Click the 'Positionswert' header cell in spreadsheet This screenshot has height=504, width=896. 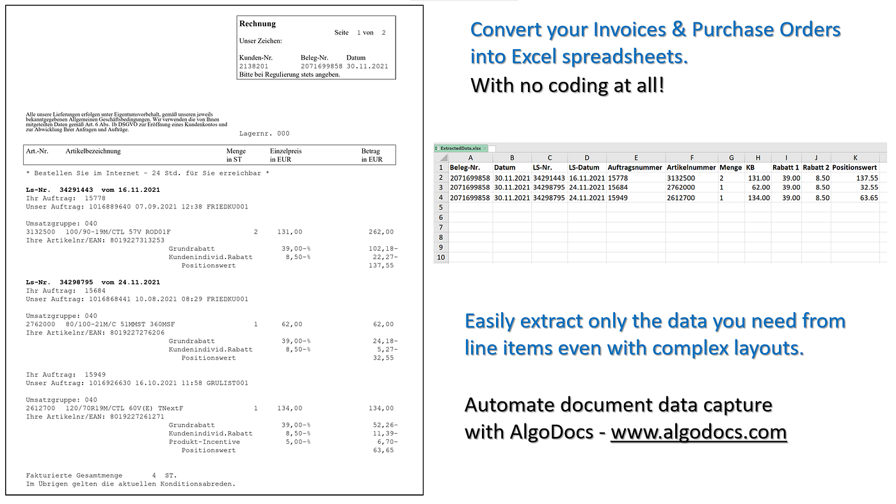(855, 168)
